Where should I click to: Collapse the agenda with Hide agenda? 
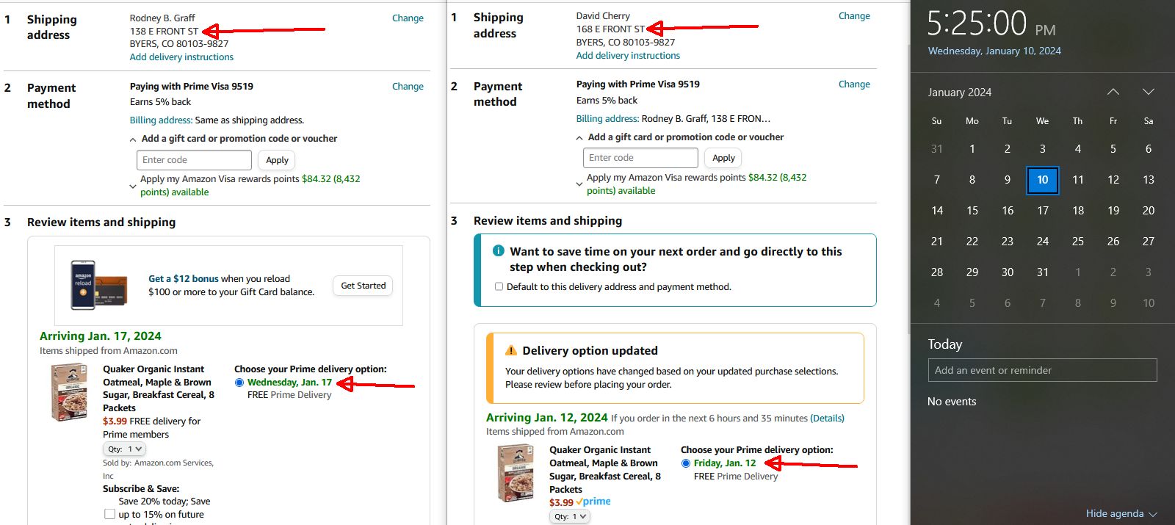coord(1121,513)
